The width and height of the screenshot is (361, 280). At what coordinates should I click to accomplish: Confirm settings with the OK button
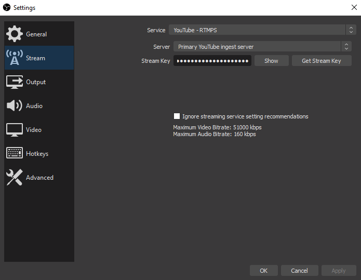click(263, 271)
